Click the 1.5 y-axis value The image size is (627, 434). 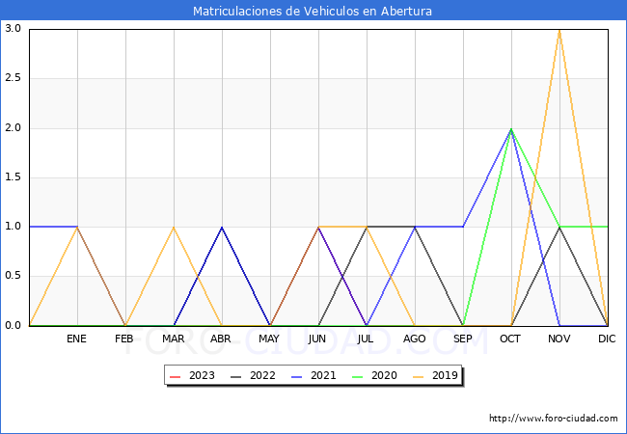pos(13,177)
